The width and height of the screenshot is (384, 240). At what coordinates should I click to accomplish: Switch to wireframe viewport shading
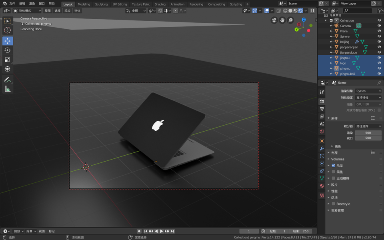coord(285,11)
